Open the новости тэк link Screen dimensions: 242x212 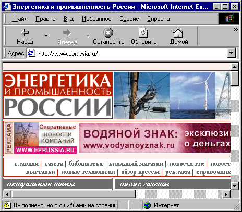pos(187,164)
